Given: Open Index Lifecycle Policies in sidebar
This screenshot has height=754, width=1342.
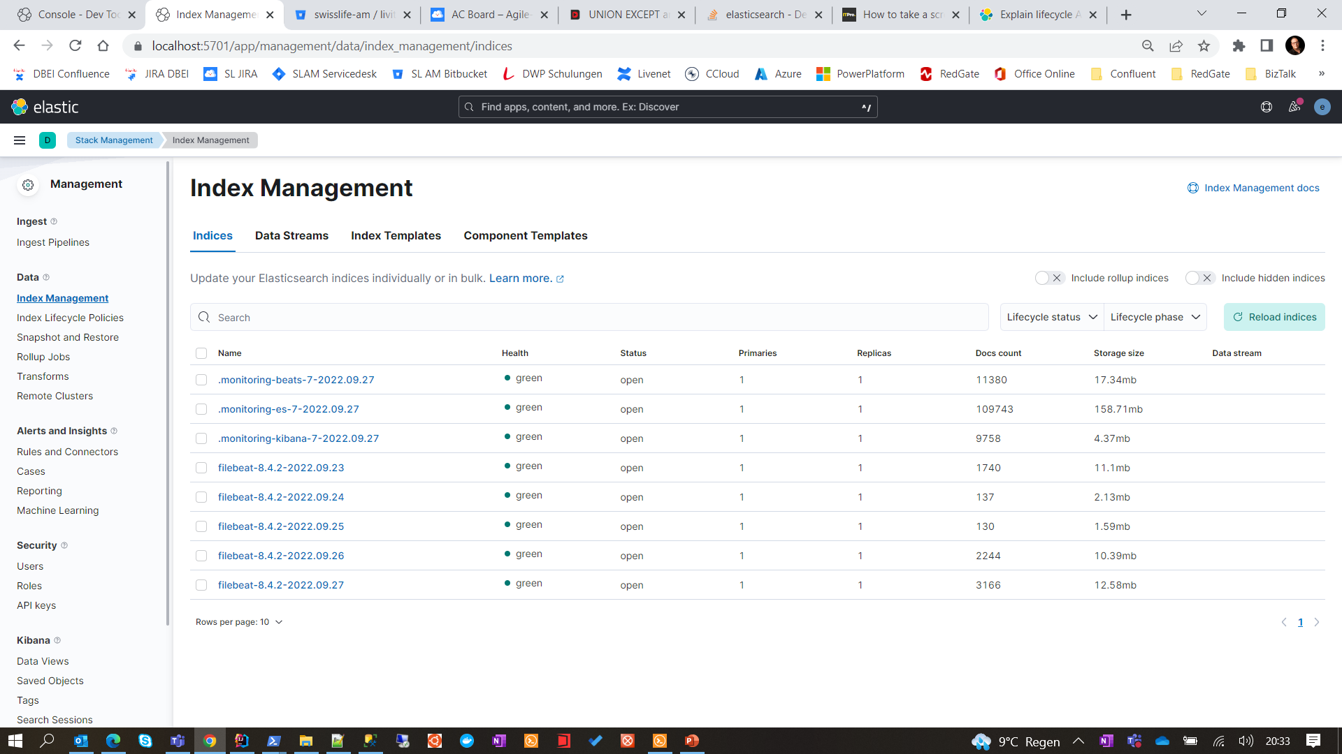Looking at the screenshot, I should [x=70, y=318].
